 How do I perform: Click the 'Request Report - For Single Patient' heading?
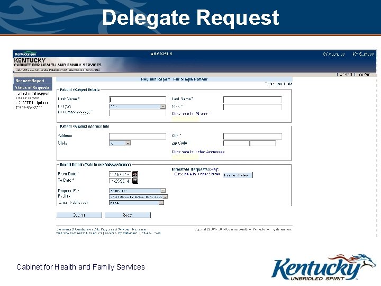pyautogui.click(x=174, y=79)
